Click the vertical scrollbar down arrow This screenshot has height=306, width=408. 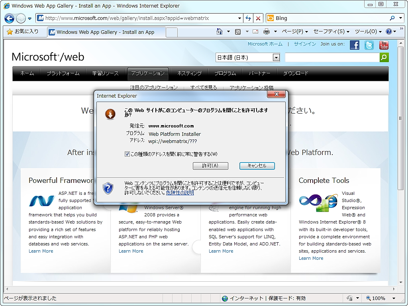point(401,282)
